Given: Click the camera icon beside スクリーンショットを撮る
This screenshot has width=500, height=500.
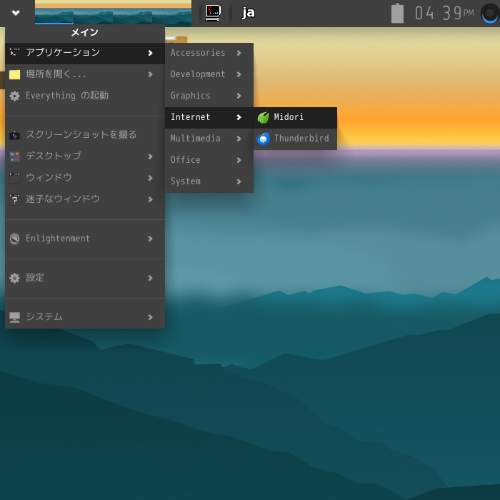Looking at the screenshot, I should pyautogui.click(x=15, y=136).
